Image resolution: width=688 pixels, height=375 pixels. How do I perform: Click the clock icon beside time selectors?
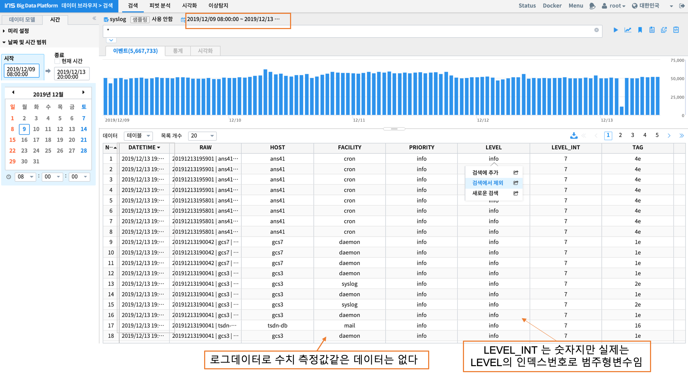pos(9,177)
